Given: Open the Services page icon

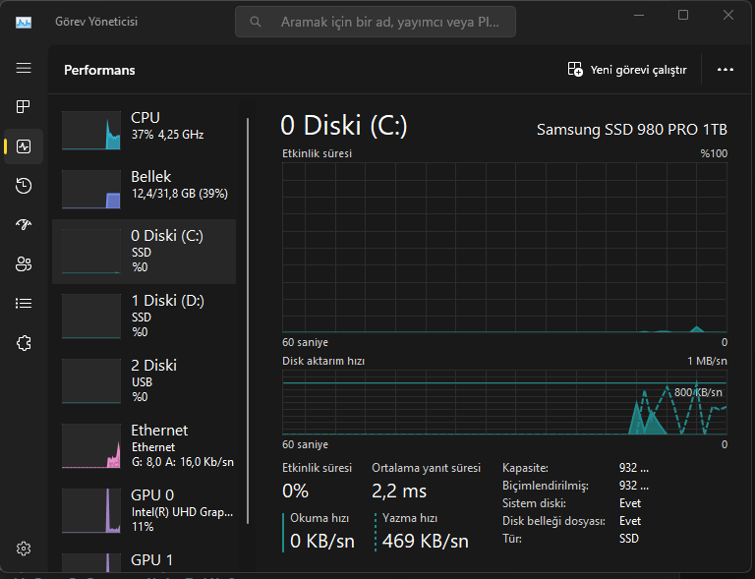Looking at the screenshot, I should [24, 343].
